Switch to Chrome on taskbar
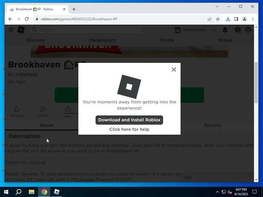 coord(44,192)
